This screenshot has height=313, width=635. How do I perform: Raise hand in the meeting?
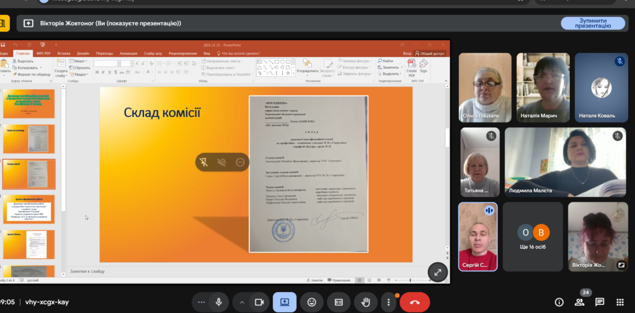point(366,302)
